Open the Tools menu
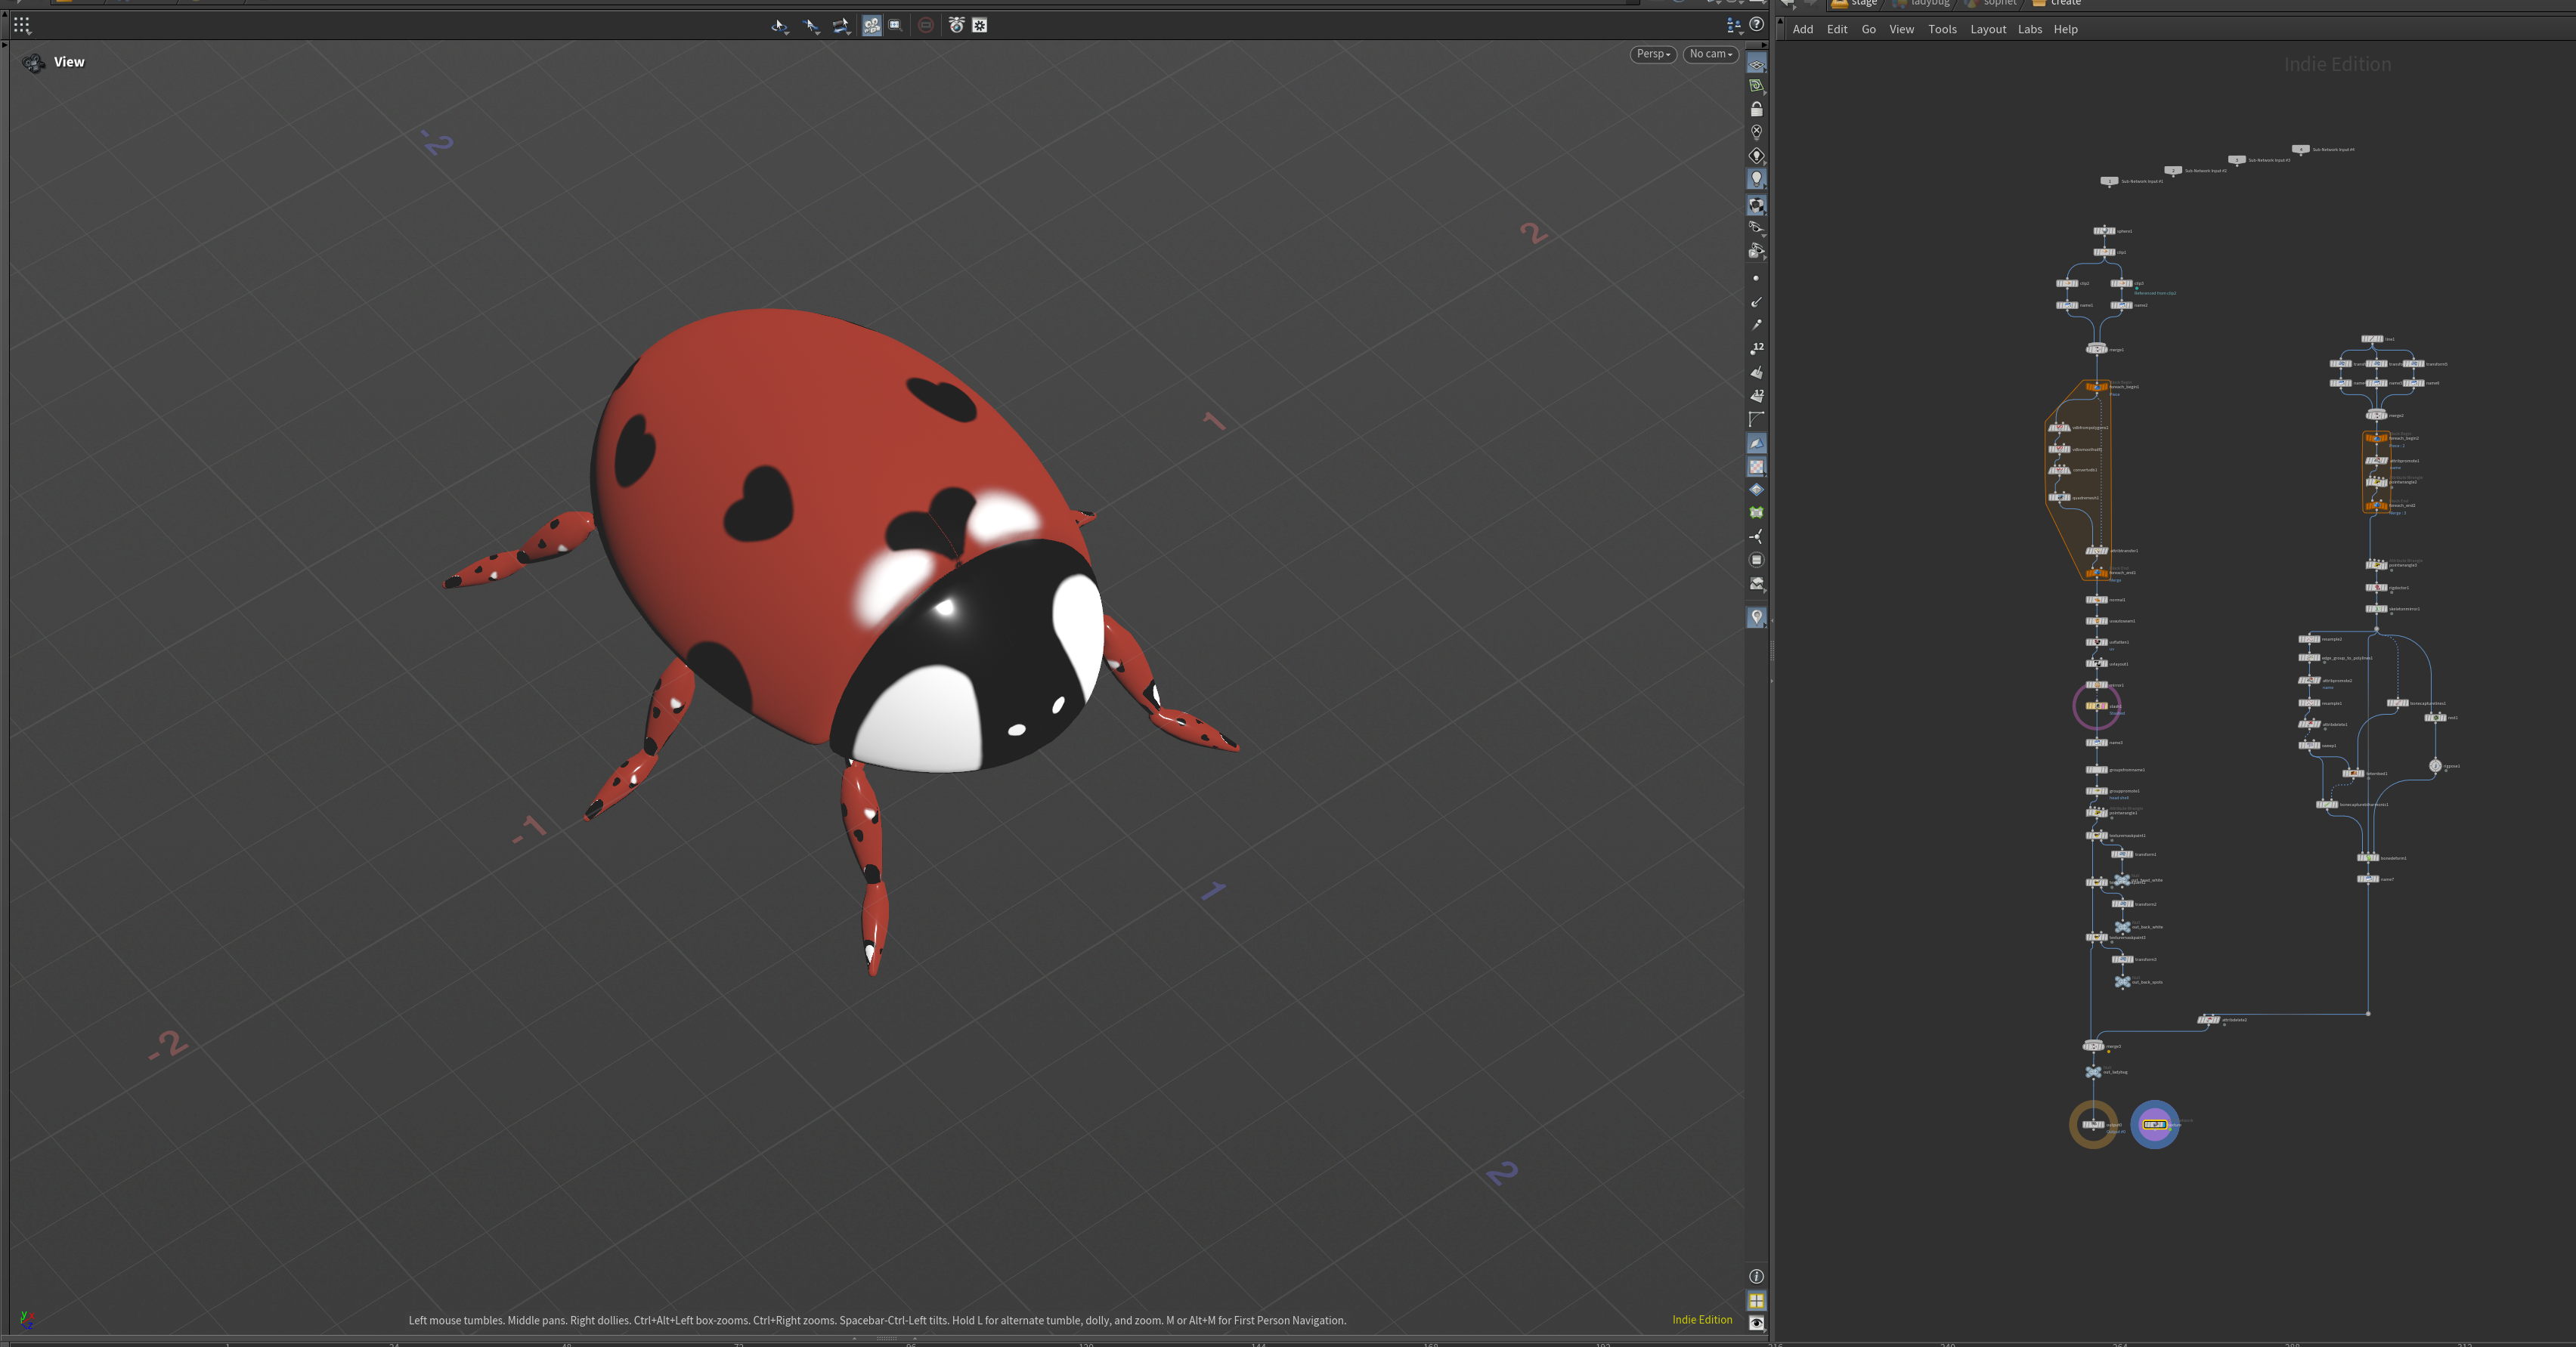The width and height of the screenshot is (2576, 1347). [x=1942, y=29]
